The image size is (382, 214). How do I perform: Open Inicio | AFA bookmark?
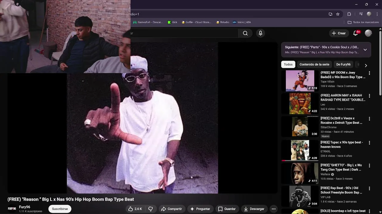pyautogui.click(x=242, y=22)
